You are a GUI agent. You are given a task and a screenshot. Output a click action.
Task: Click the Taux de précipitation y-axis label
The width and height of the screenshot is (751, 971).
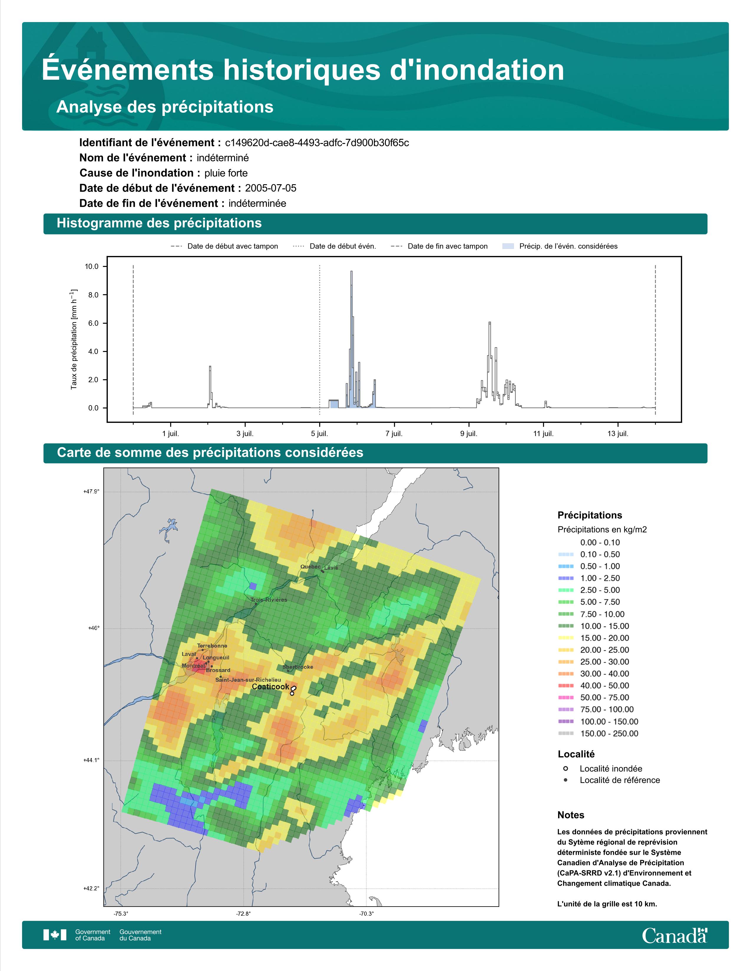tap(74, 339)
